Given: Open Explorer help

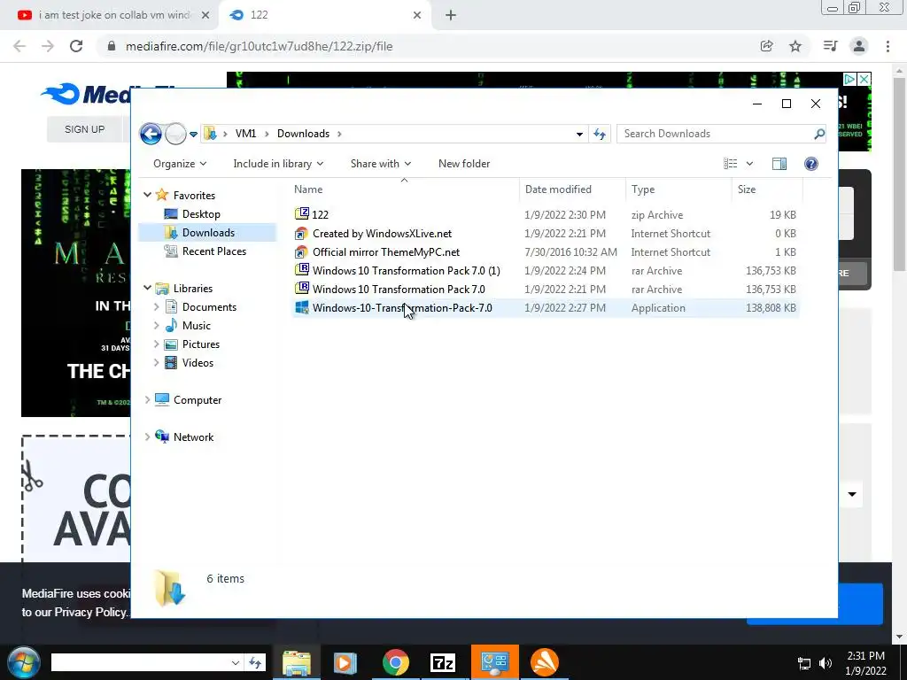Looking at the screenshot, I should 811,164.
